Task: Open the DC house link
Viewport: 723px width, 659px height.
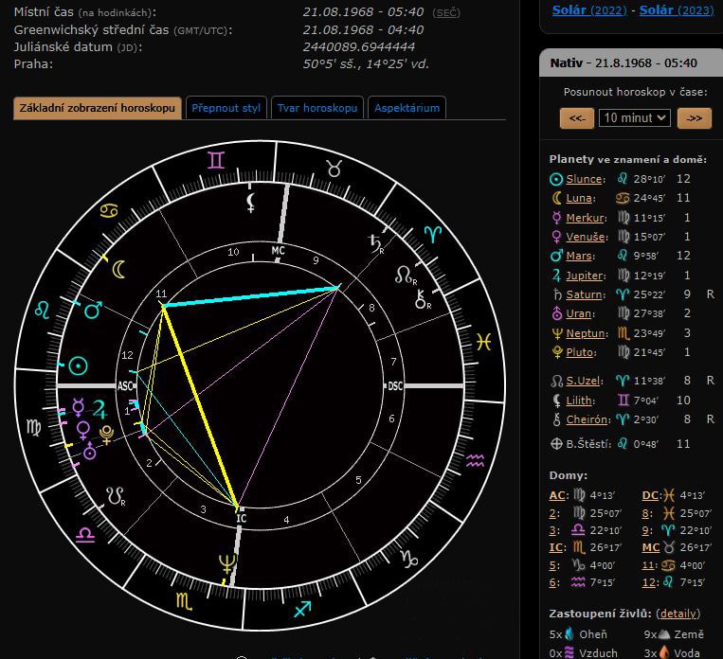Action: pos(650,495)
